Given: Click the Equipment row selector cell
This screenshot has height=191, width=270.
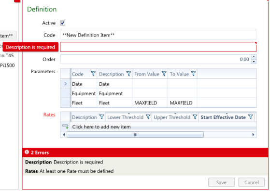Looking at the screenshot, I should tap(65, 93).
